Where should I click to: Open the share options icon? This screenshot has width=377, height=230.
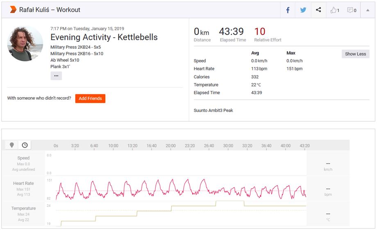(318, 10)
